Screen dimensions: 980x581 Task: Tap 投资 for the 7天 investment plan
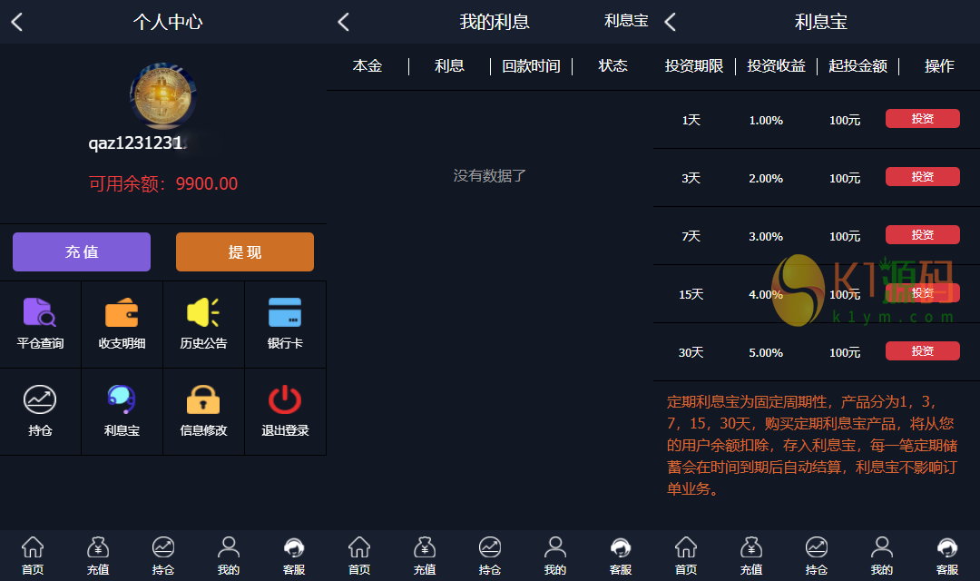click(x=922, y=234)
